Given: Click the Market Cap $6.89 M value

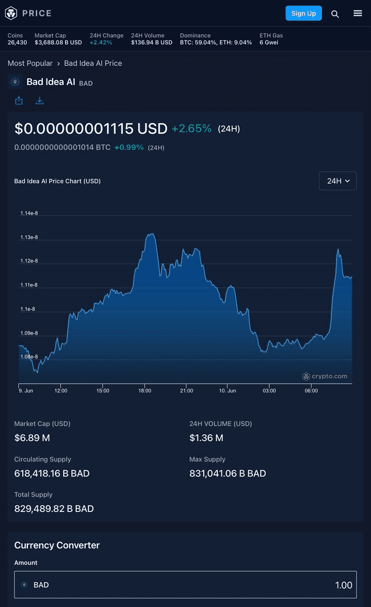Looking at the screenshot, I should 32,438.
